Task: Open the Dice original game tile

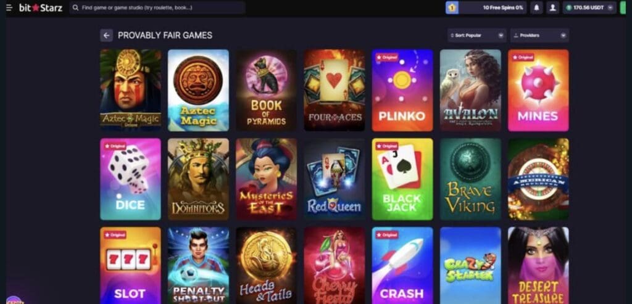Action: pos(131,179)
